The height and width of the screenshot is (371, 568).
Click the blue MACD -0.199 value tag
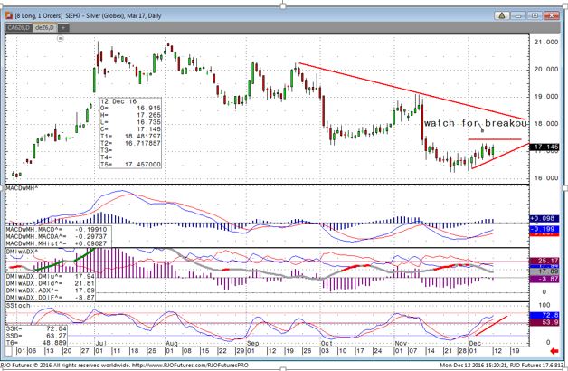tap(544, 229)
